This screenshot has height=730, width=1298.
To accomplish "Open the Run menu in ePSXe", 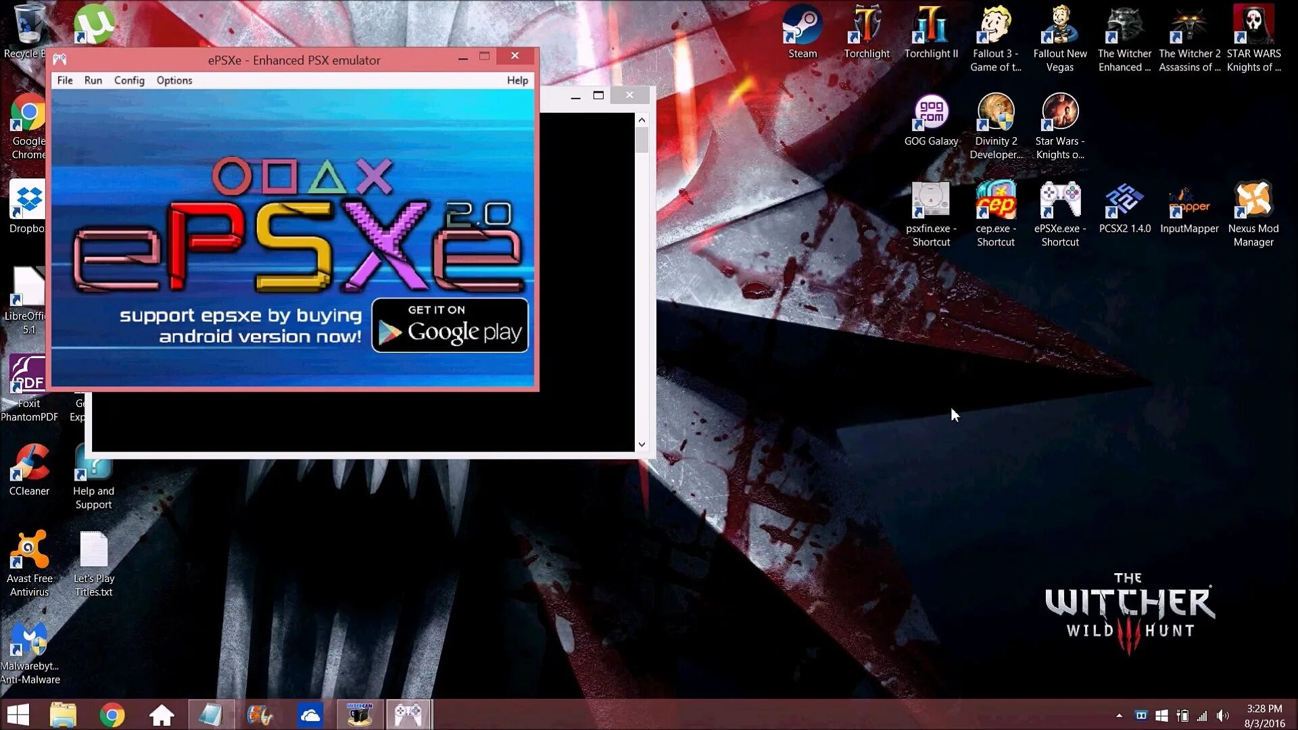I will tap(93, 80).
